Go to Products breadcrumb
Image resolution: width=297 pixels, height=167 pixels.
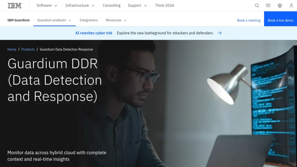point(28,49)
